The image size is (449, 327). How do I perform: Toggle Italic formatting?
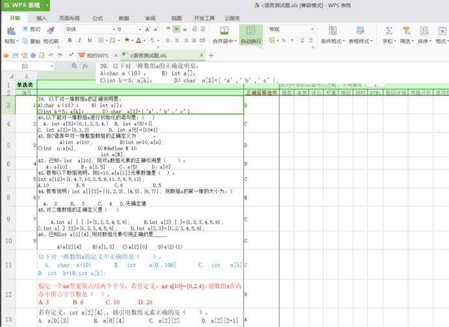pyautogui.click(x=80, y=41)
